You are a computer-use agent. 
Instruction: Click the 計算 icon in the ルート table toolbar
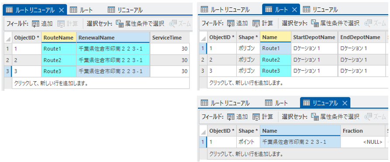point(256,24)
